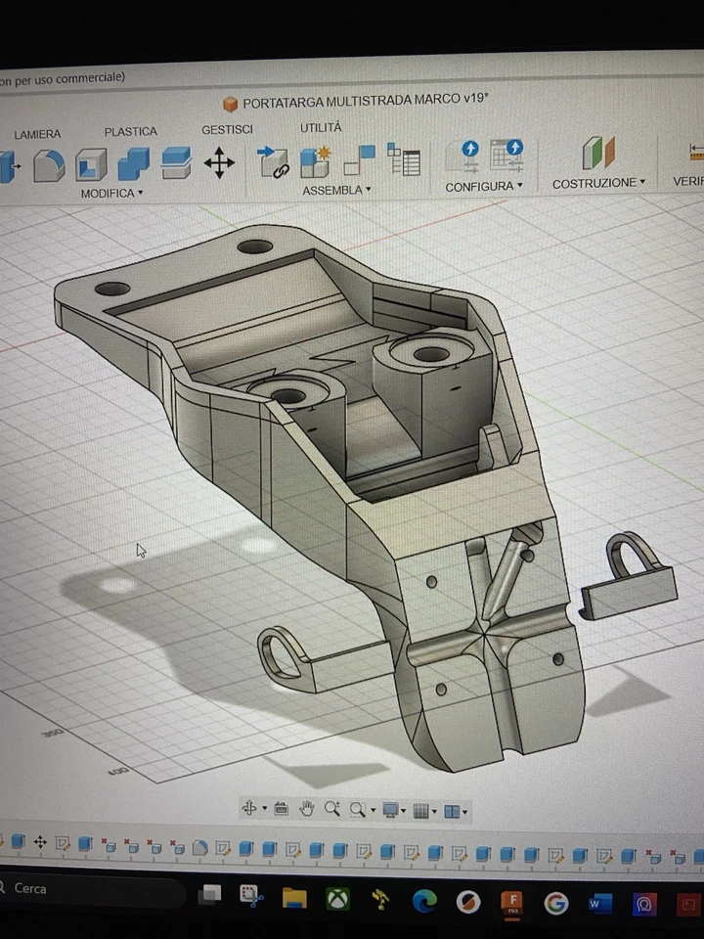The width and height of the screenshot is (704, 939).
Task: Click the Fillet tool in Modifica
Action: [48, 165]
